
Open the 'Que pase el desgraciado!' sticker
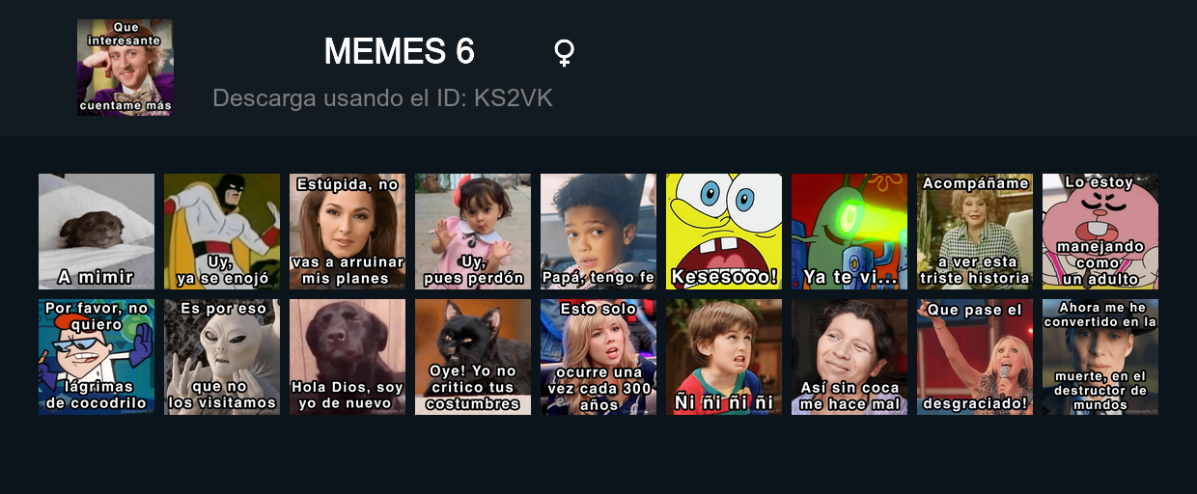click(975, 357)
